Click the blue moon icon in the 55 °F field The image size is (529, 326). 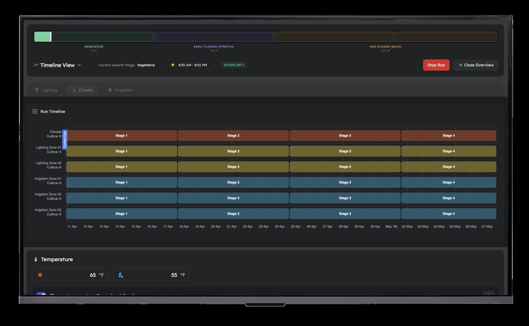(x=121, y=275)
